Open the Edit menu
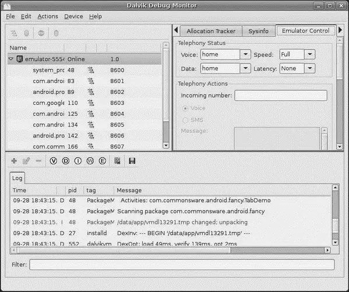Screen dimensions: 349x292 tap(26, 16)
